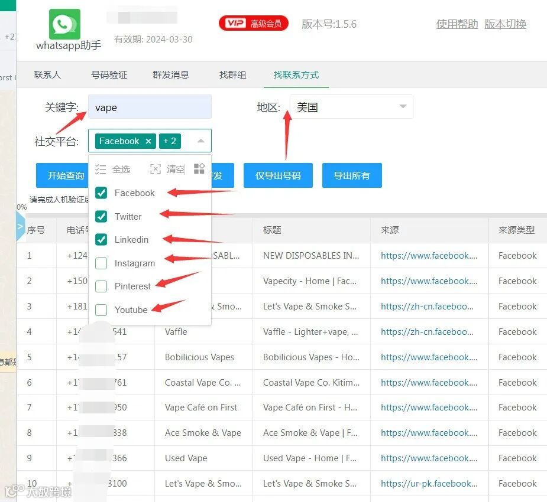The width and height of the screenshot is (547, 502).
Task: Switch to the 联系人 tab
Action: 47,74
